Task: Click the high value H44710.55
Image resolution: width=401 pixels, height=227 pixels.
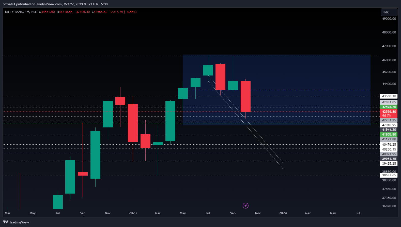Action: click(x=65, y=12)
